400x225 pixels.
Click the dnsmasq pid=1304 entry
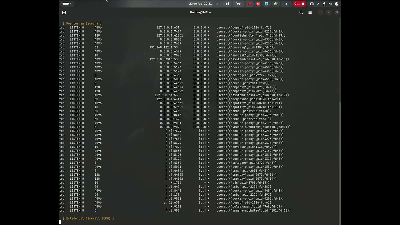[x=246, y=47]
